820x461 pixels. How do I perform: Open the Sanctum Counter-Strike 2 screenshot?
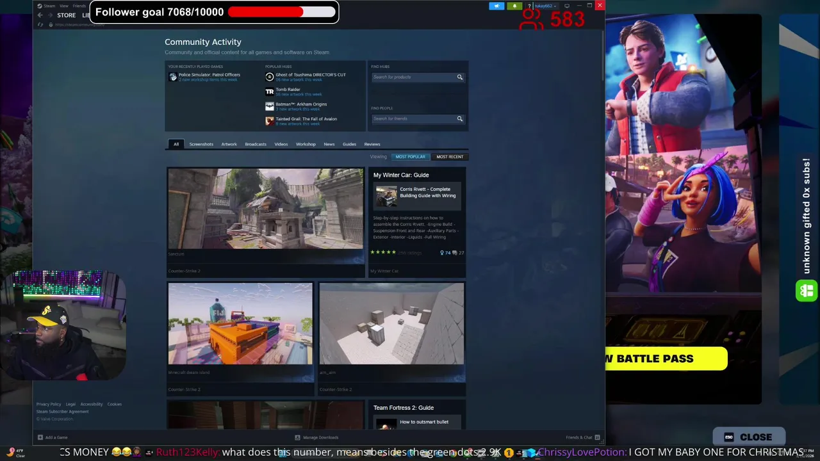265,209
